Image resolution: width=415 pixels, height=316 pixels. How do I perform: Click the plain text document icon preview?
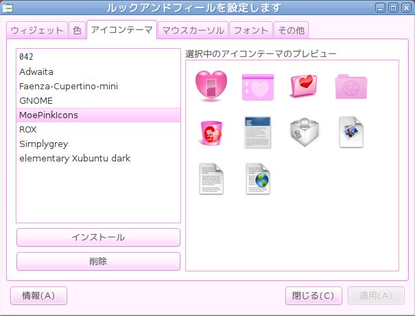211,179
